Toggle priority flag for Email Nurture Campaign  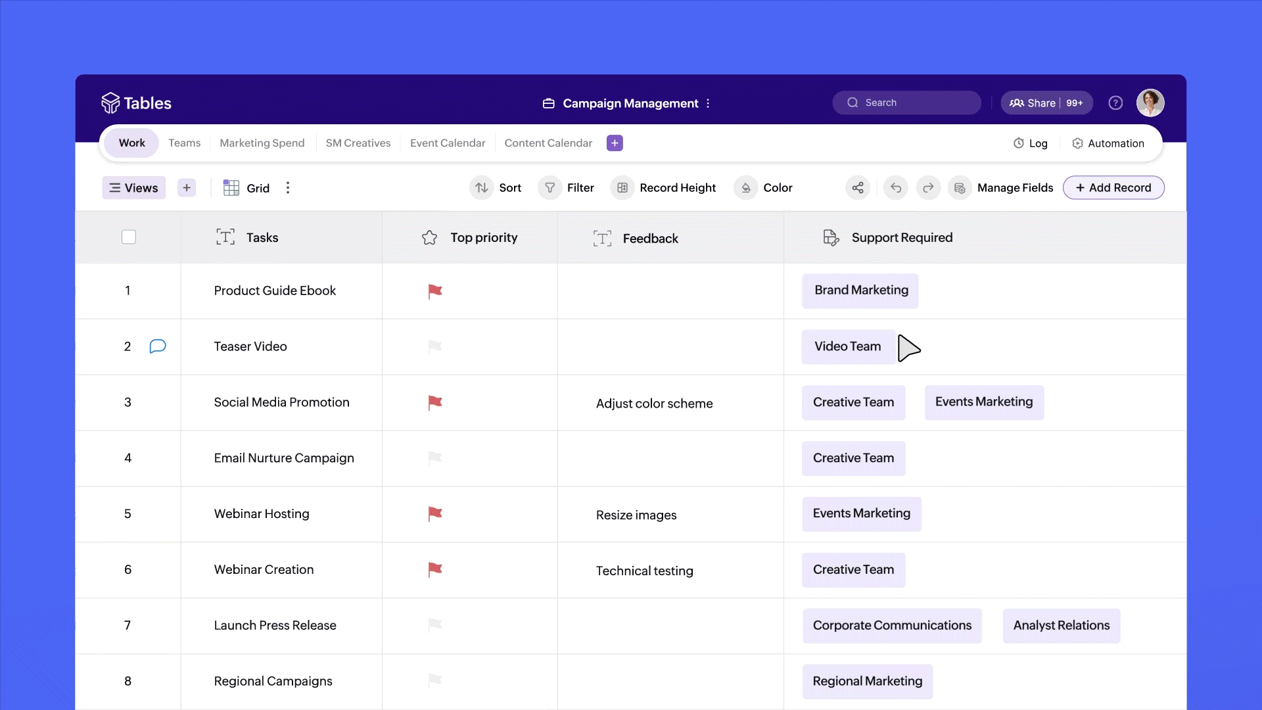coord(434,458)
